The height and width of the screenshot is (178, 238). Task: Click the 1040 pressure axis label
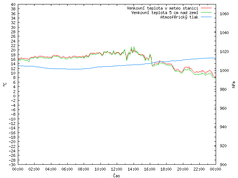tap(224, 33)
